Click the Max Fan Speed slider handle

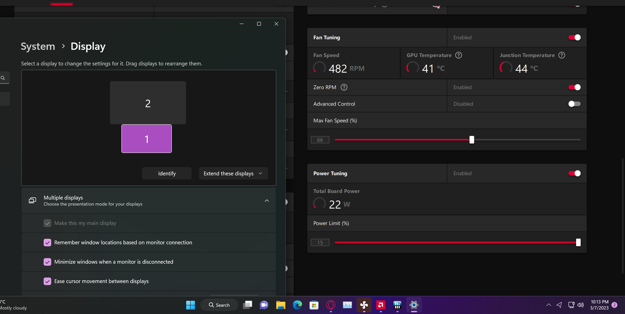tap(472, 140)
